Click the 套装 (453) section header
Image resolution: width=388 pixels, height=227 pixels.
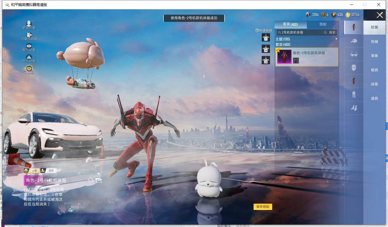tap(283, 45)
